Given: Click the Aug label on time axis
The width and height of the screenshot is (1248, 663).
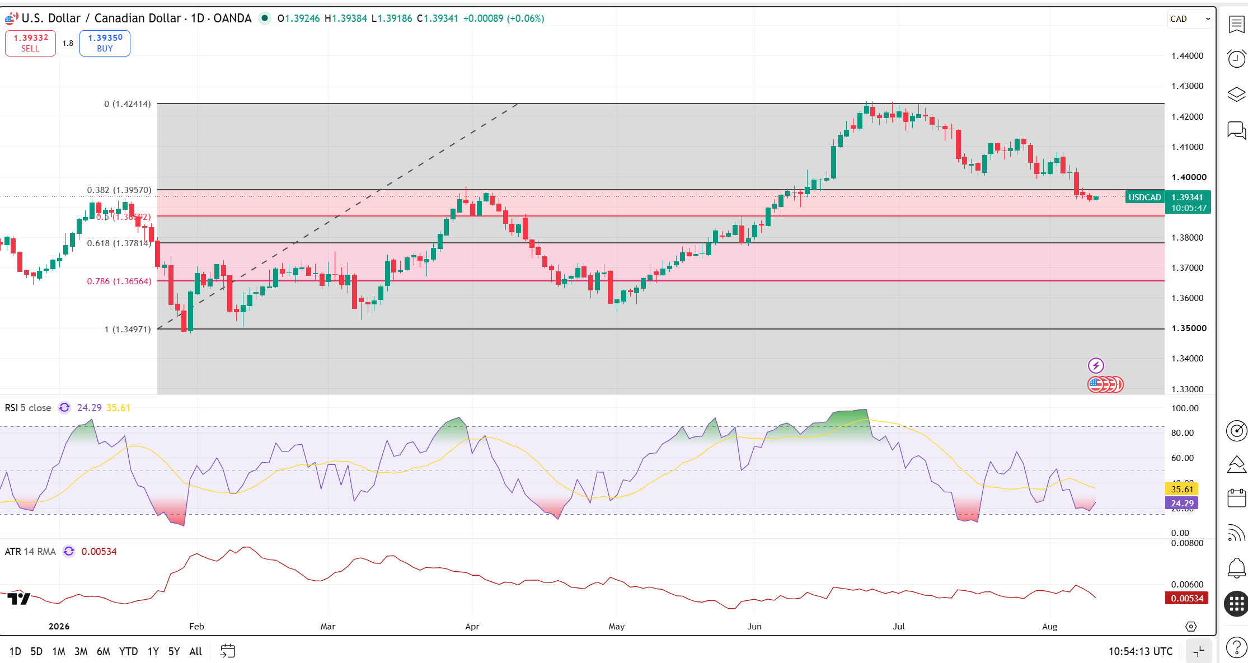Looking at the screenshot, I should click(x=1049, y=627).
